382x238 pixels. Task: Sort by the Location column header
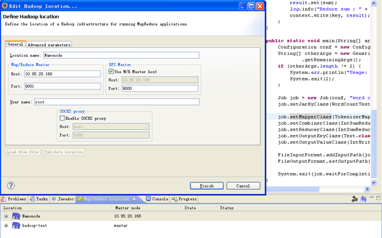[57, 208]
